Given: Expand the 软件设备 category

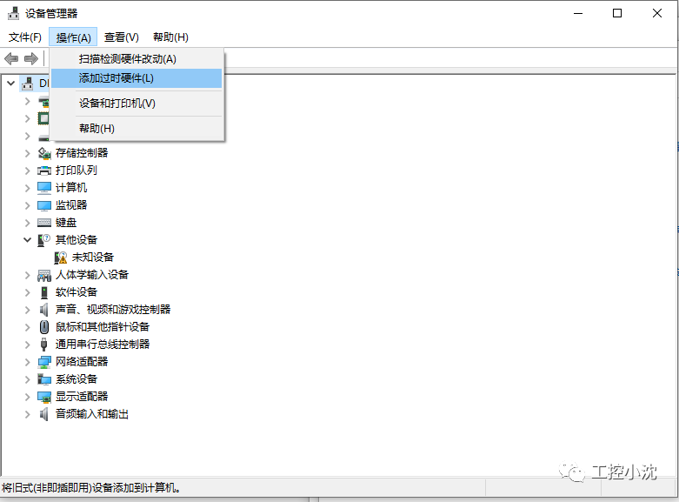Looking at the screenshot, I should point(27,292).
